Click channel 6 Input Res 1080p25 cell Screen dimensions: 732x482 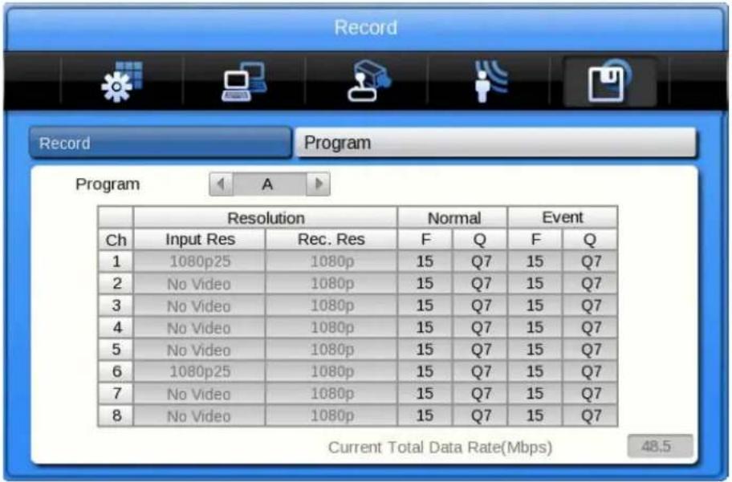[x=199, y=371]
